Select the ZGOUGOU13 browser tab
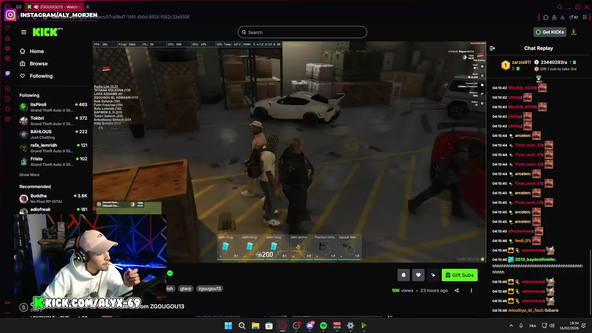592x333 pixels. 54,7
